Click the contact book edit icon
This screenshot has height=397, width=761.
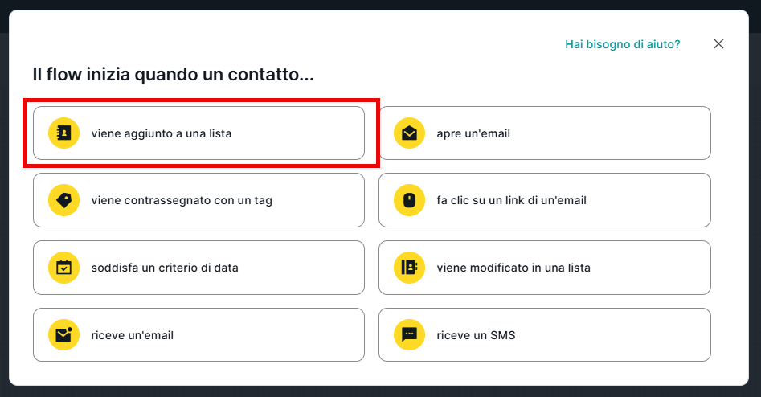tap(409, 268)
